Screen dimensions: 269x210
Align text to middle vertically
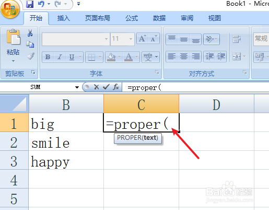[x=184, y=39]
